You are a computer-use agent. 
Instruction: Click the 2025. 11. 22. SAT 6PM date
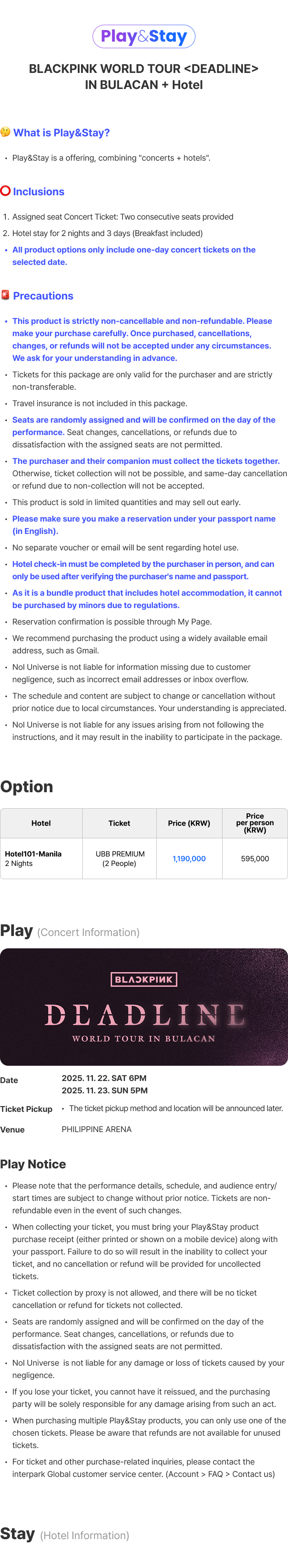coord(104,1078)
